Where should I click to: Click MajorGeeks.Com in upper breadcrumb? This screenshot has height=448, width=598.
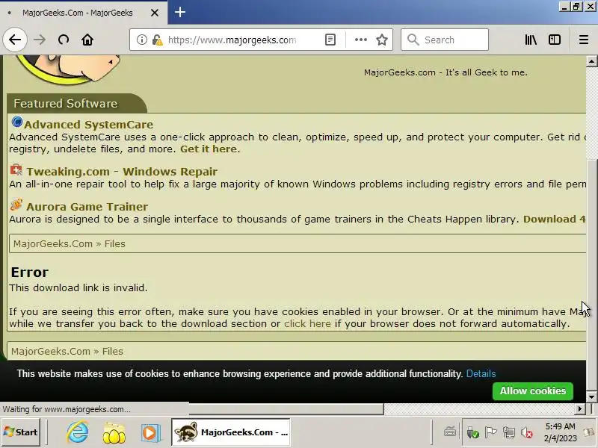click(x=53, y=244)
